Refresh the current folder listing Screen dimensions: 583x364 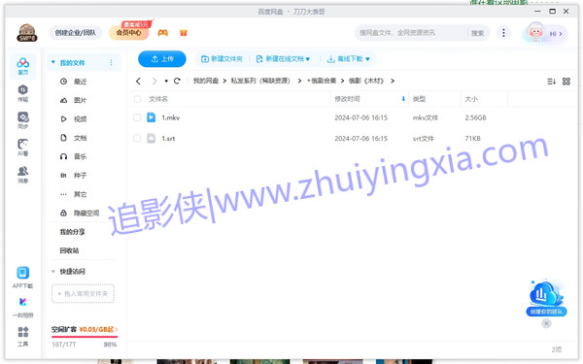[177, 81]
